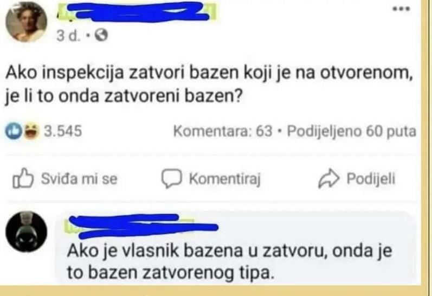Open the commenter's dark profile avatar

(x=27, y=232)
